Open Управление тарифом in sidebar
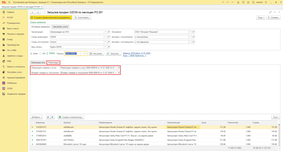This screenshot has height=152, width=283. [x=16, y=94]
